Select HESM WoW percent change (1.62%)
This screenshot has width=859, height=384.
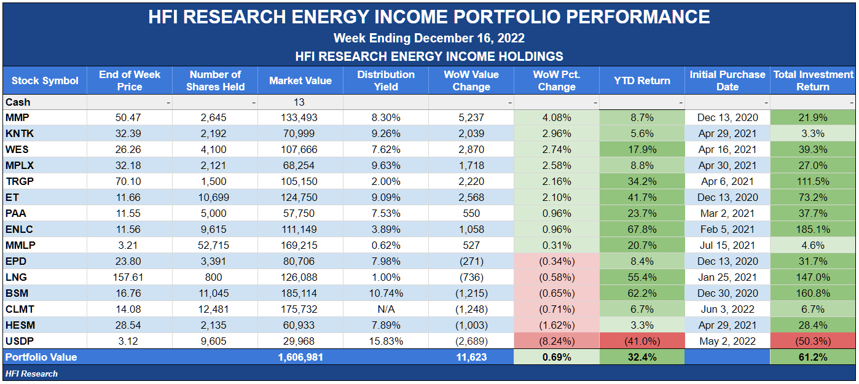click(557, 325)
